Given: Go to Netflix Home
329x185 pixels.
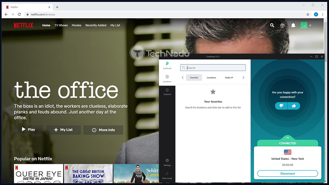Looking at the screenshot, I should [46, 25].
